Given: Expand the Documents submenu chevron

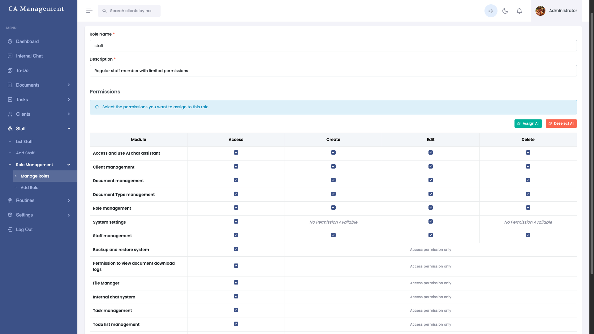Looking at the screenshot, I should (x=69, y=85).
